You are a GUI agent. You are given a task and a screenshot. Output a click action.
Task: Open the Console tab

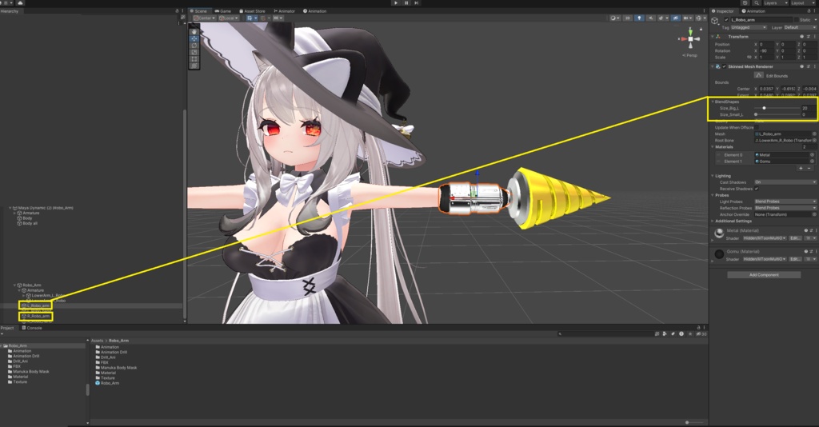(32, 328)
